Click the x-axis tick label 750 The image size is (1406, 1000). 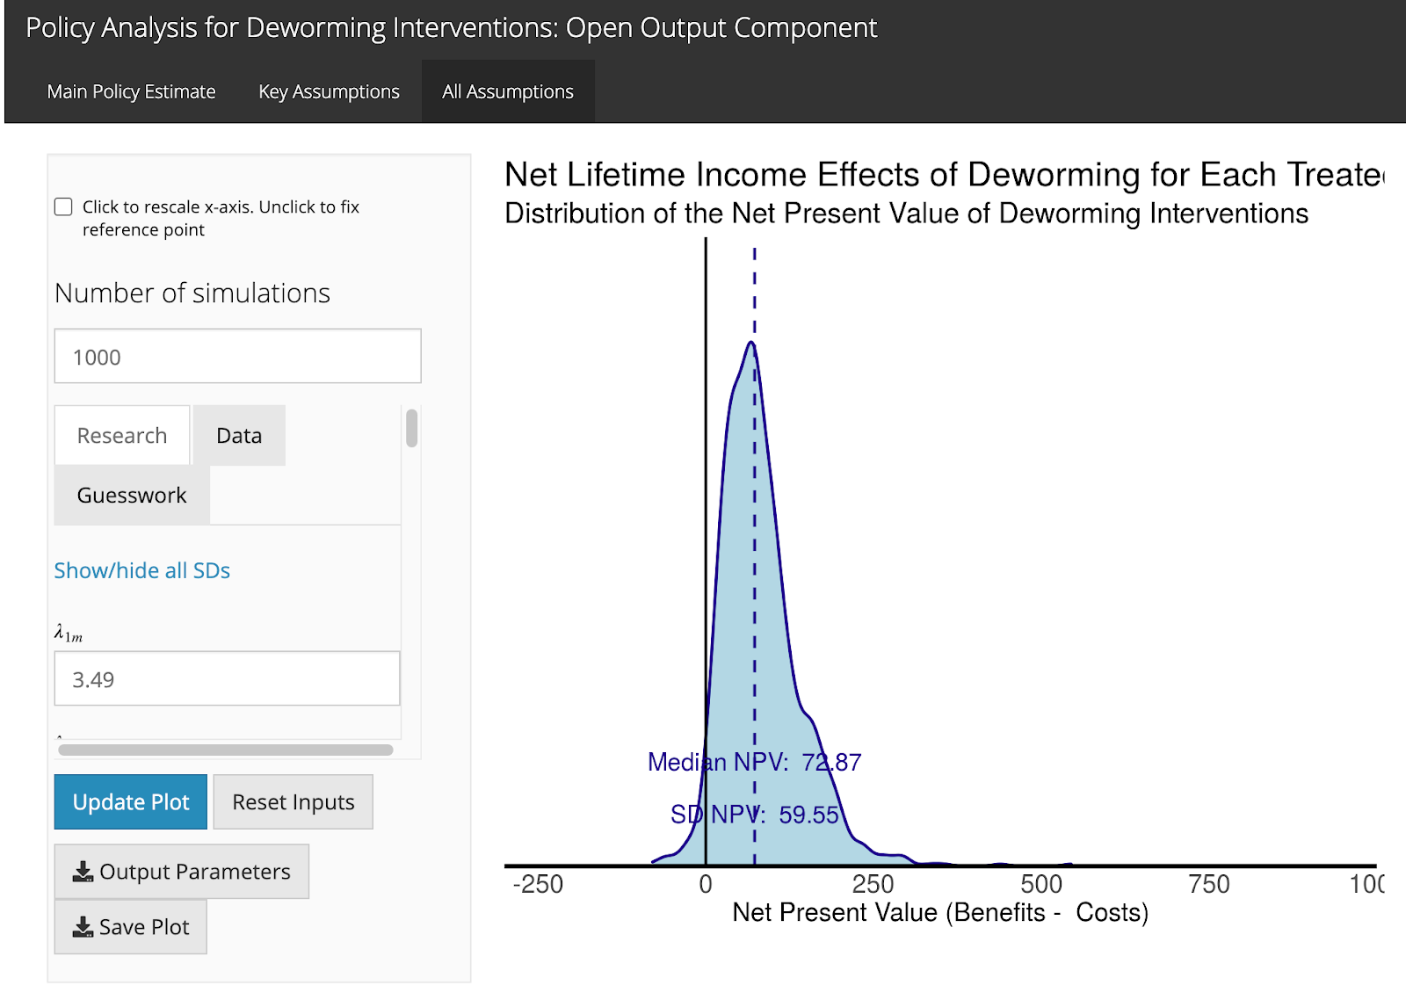click(x=1209, y=884)
